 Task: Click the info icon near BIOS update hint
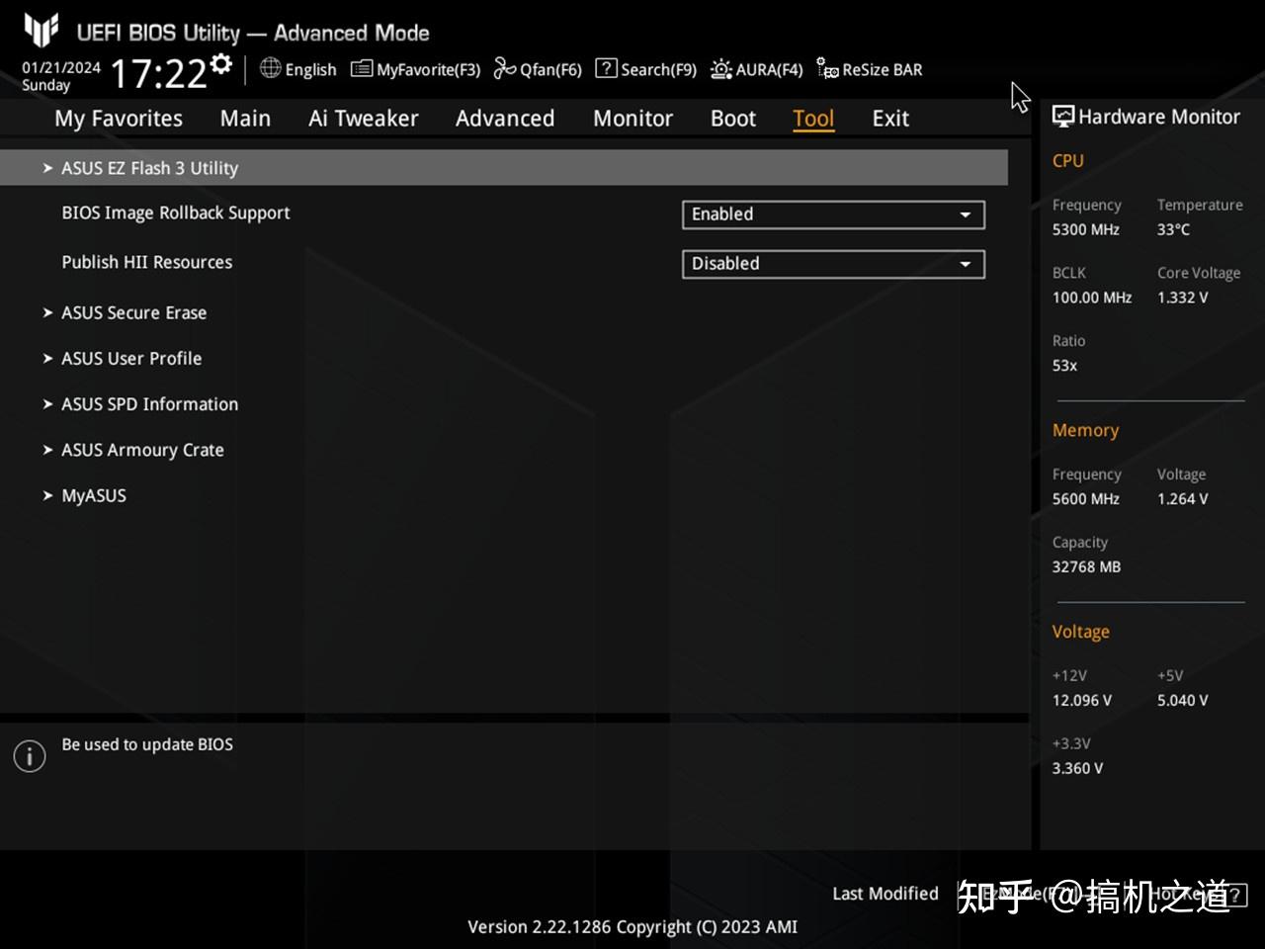click(29, 755)
